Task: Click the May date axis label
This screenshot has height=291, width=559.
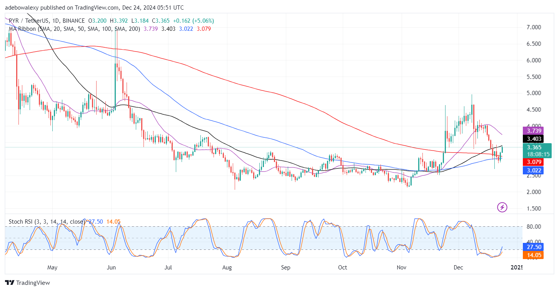Action: 53,267
